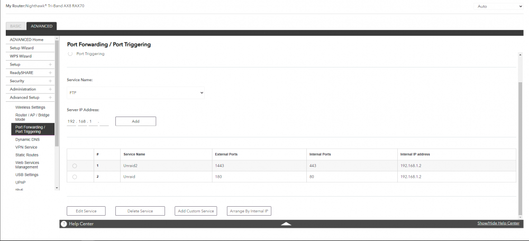Click Arrange By Internal IP button
This screenshot has height=241, width=529.
tap(249, 211)
